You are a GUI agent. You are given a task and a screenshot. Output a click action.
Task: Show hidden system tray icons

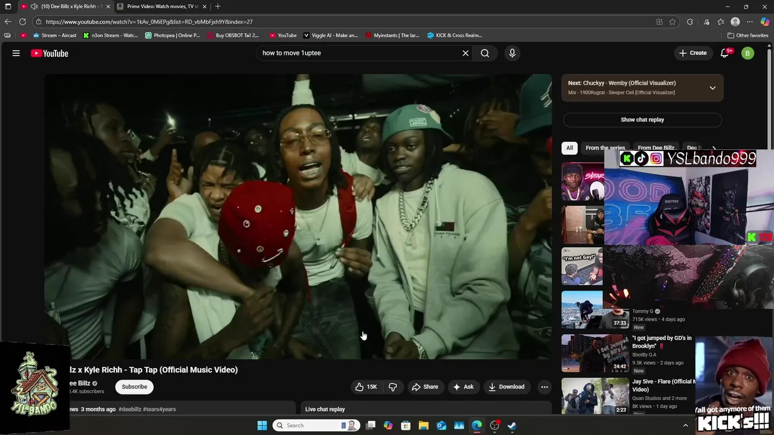click(685, 425)
